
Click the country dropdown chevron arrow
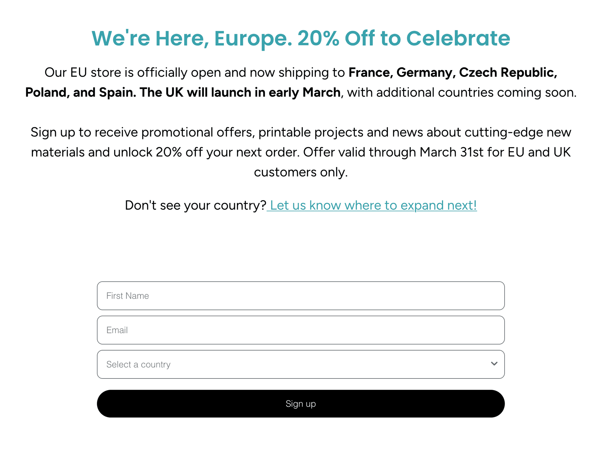(494, 364)
